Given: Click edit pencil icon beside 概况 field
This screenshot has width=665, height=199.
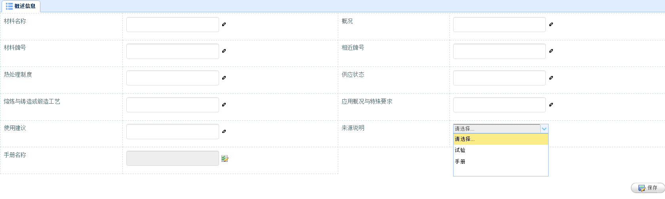Looking at the screenshot, I should coord(551,25).
